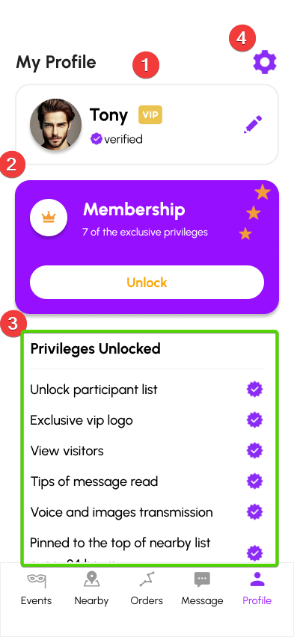The height and width of the screenshot is (637, 294).
Task: Click check badge for Unlock participant list
Action: pos(254,390)
